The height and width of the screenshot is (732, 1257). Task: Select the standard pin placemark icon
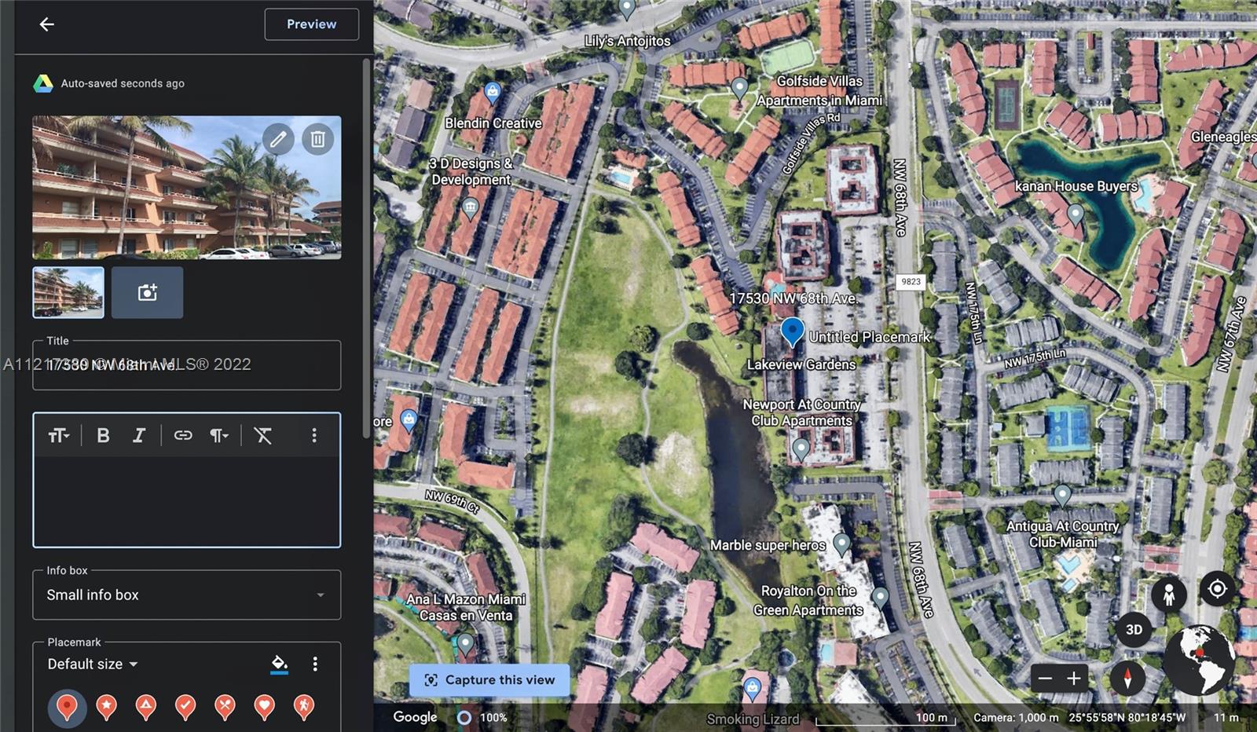coord(67,707)
